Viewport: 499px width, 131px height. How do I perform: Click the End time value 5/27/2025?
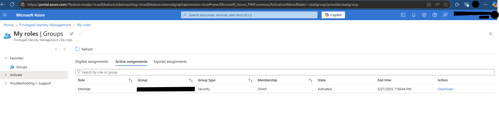point(394,89)
